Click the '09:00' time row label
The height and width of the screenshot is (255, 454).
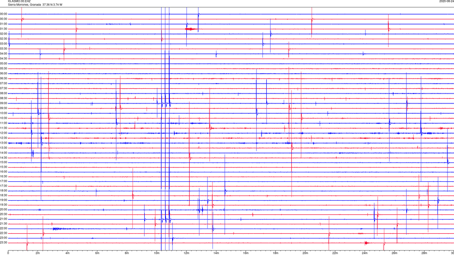click(4, 103)
